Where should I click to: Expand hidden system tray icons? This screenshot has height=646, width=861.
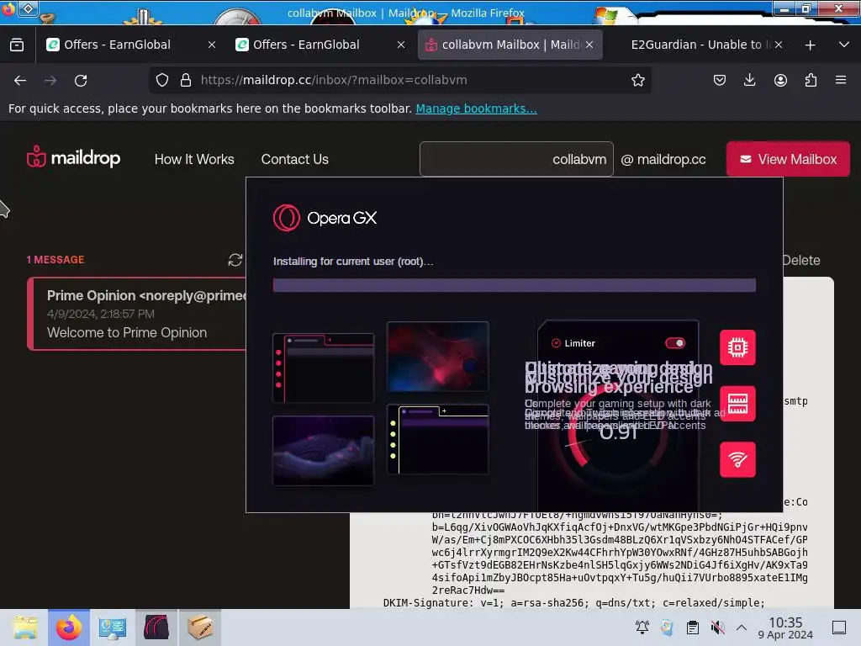(742, 627)
